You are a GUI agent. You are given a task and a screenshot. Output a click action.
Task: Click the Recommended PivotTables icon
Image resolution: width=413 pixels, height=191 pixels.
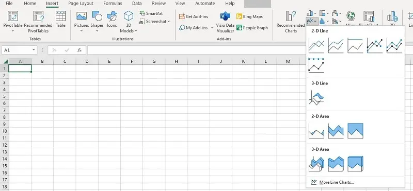[x=38, y=16]
